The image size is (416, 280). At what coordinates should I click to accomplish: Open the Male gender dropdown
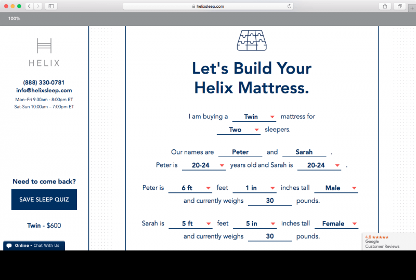pos(336,188)
